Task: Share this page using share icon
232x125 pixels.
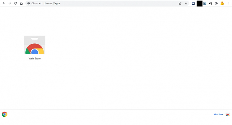Action: (180, 3)
